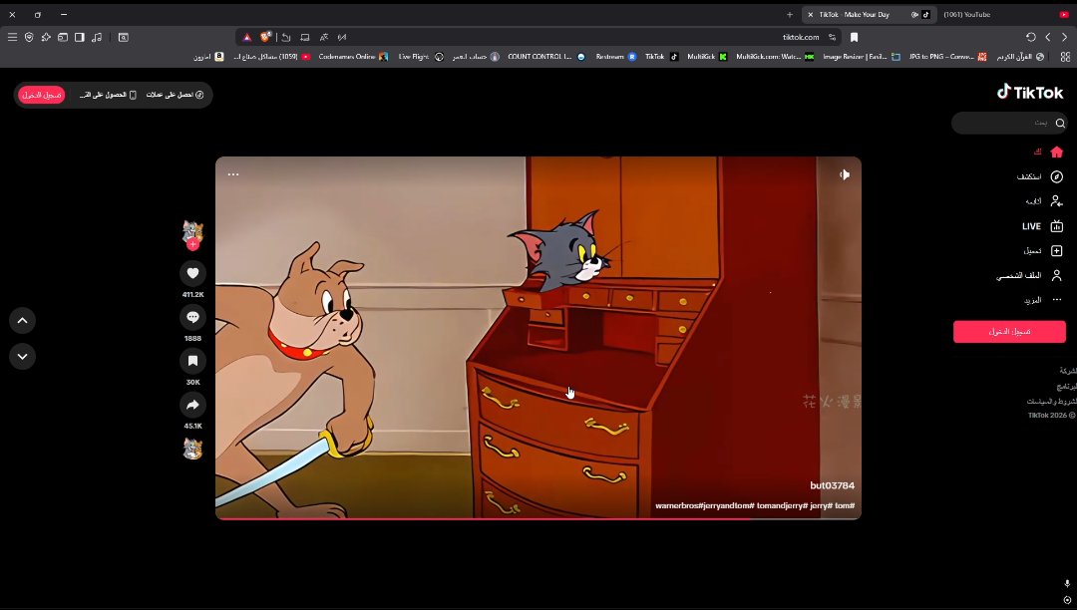Go to previous video with up arrow
Viewport: 1077px width, 610px height.
tap(22, 320)
